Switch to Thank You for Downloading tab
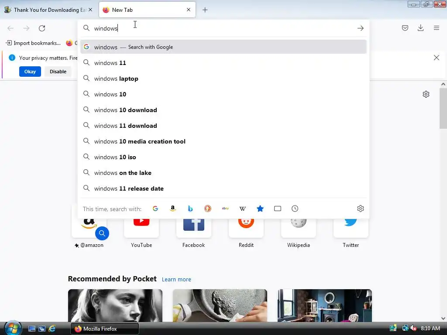The height and width of the screenshot is (335, 447). coord(49,10)
